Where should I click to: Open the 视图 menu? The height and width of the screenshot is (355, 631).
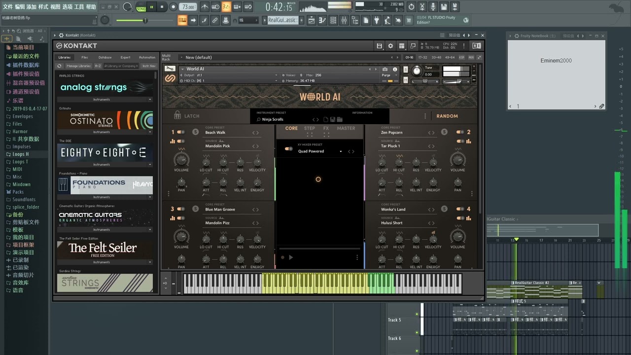(x=55, y=7)
